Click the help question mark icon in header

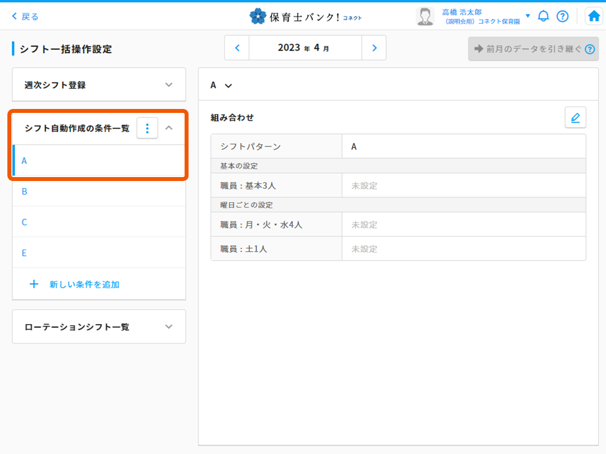pos(562,16)
